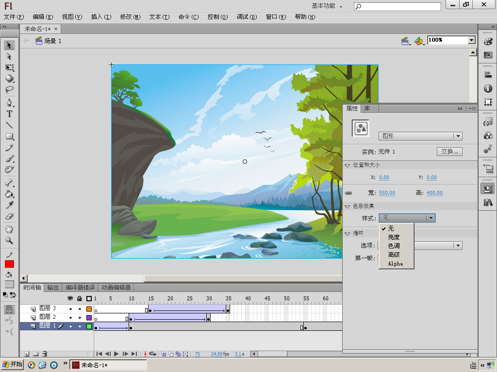Select the Hand tool

pyautogui.click(x=9, y=229)
